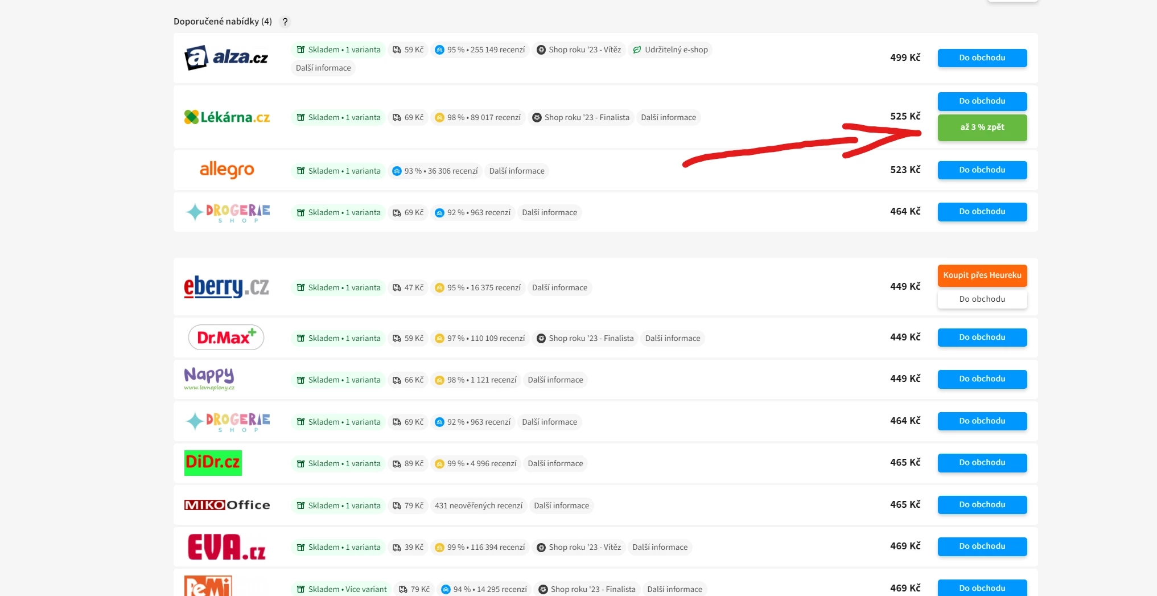Expand Další informace for Dr.Max
This screenshot has width=1157, height=596.
(673, 338)
